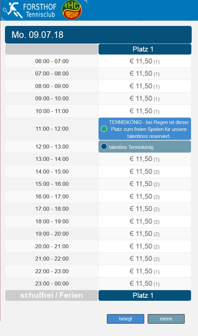Choose the 23:00 - 00:00 price cell
This screenshot has width=198, height=336.
[x=145, y=283]
